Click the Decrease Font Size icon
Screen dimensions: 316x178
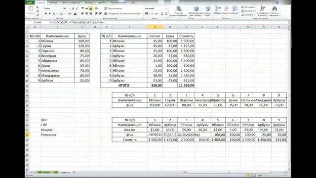77,8
